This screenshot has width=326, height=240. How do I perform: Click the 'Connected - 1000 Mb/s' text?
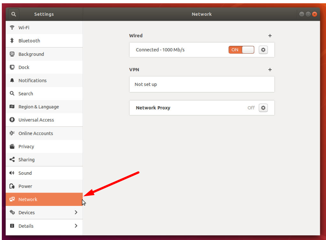coord(160,50)
